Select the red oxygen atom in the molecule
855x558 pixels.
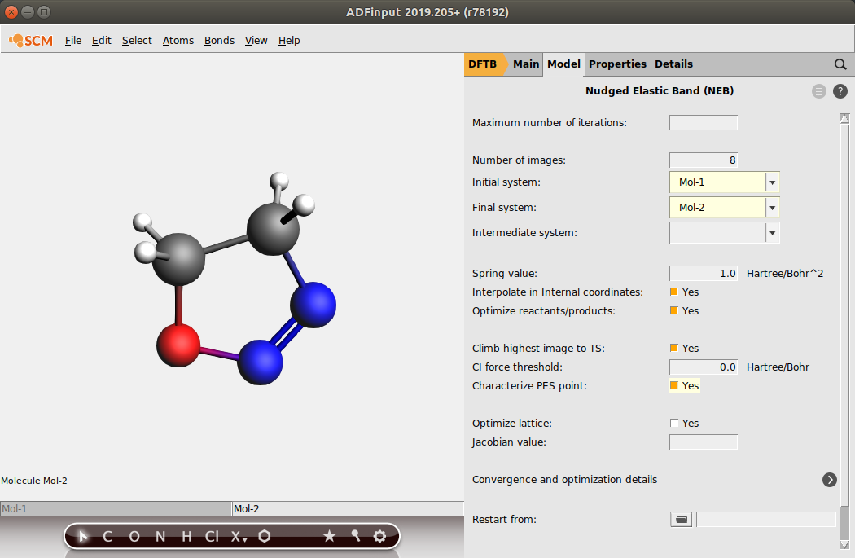[178, 345]
